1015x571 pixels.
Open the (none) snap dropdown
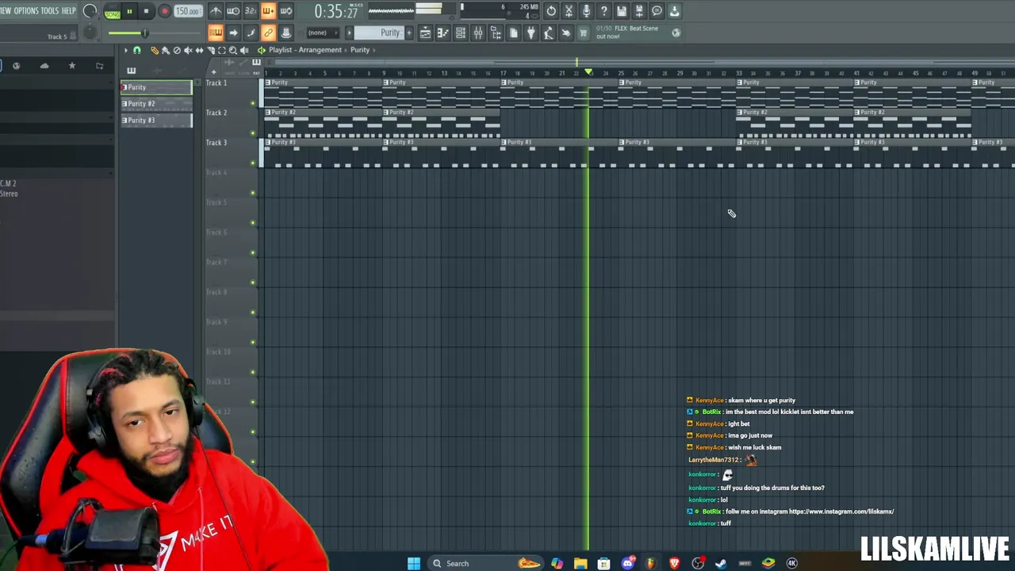coord(322,33)
